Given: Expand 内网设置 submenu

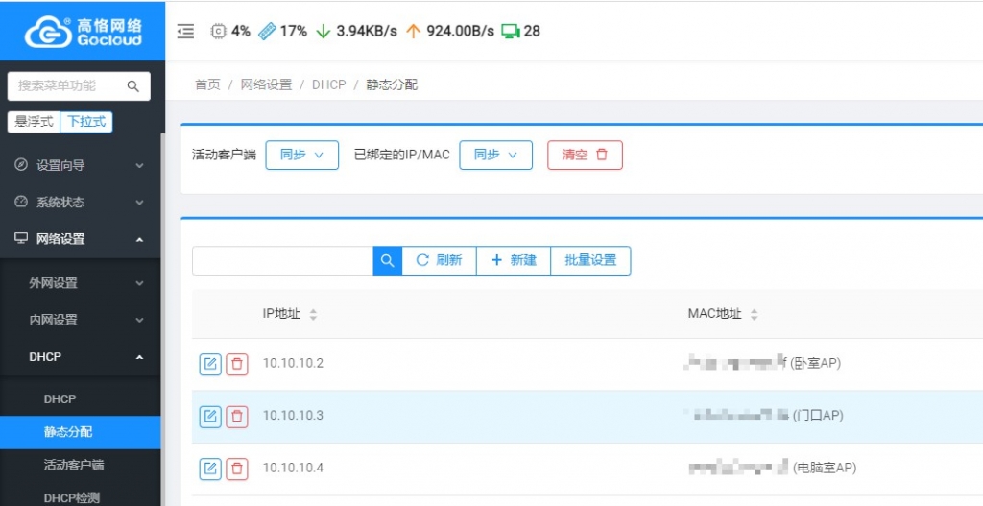Looking at the screenshot, I should tap(81, 320).
